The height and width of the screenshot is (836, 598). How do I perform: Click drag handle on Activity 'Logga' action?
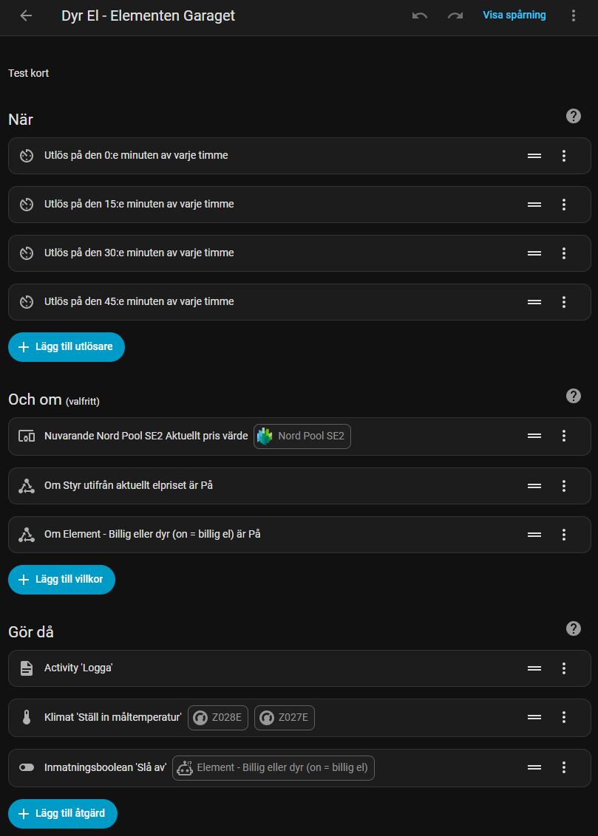point(534,668)
